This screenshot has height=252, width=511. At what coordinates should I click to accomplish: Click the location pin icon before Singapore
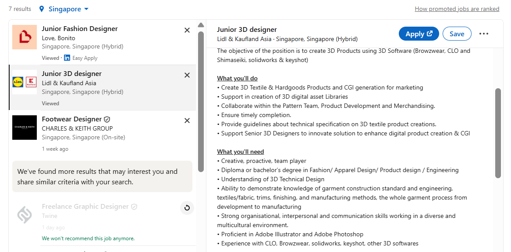42,8
